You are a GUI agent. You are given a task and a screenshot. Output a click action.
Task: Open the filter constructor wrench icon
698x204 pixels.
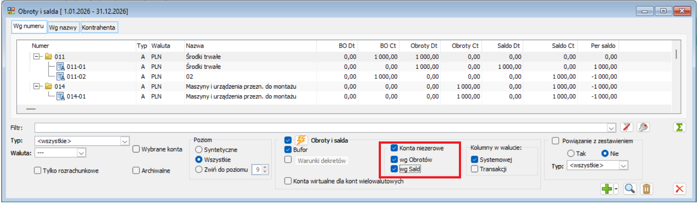(x=643, y=127)
